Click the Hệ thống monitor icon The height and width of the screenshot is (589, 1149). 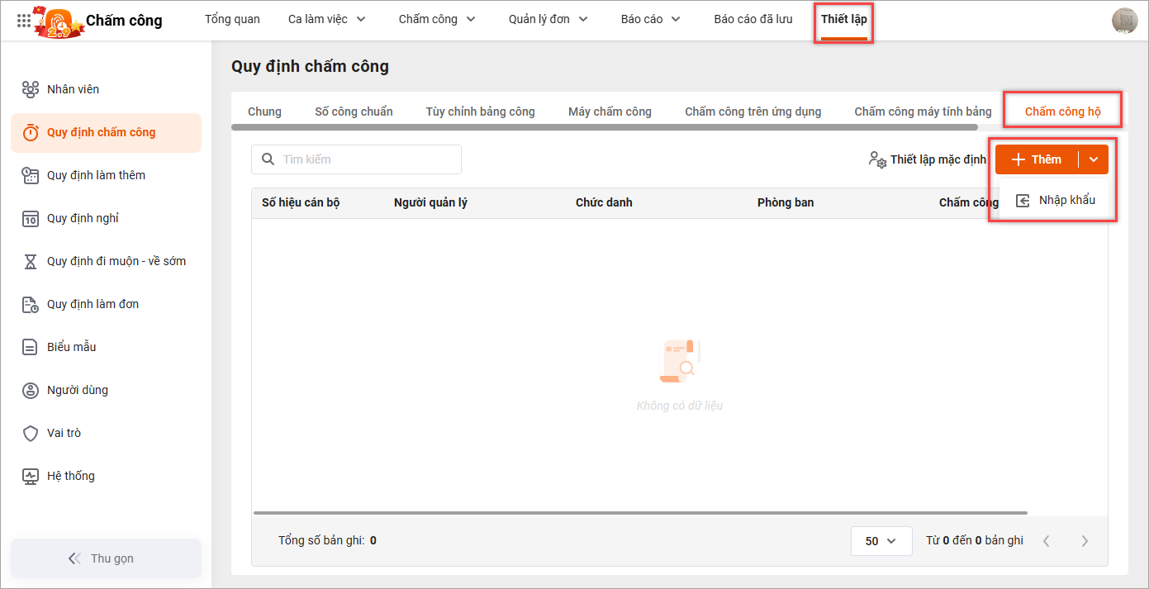(x=31, y=476)
